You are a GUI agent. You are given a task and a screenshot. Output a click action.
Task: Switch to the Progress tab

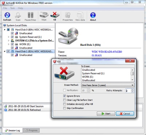pyautogui.click(x=31, y=131)
